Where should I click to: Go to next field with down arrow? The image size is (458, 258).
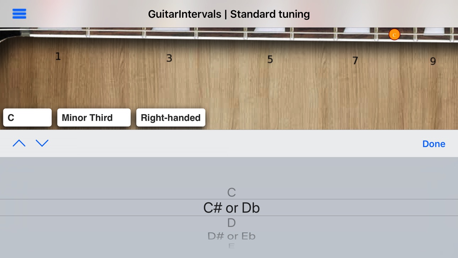pos(42,143)
